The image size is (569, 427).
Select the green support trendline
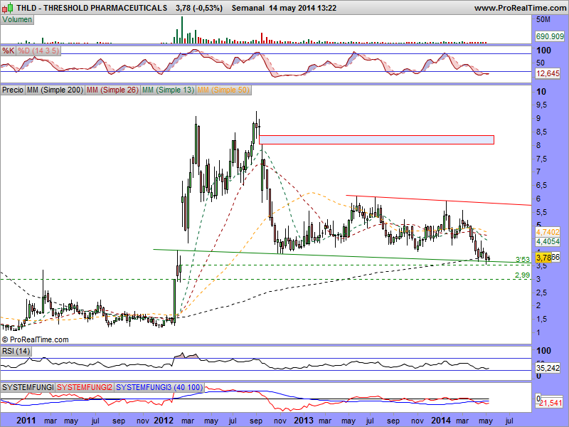tap(342, 256)
